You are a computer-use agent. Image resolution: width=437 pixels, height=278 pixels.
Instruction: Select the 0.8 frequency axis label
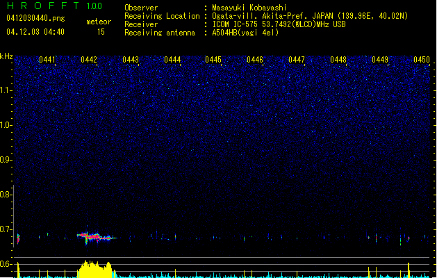click(6, 195)
